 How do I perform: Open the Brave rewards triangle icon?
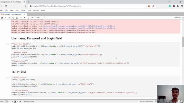tap(153, 6)
